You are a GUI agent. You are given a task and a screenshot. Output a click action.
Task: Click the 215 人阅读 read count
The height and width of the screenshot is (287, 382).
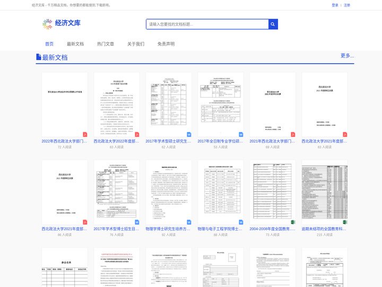coord(324,235)
